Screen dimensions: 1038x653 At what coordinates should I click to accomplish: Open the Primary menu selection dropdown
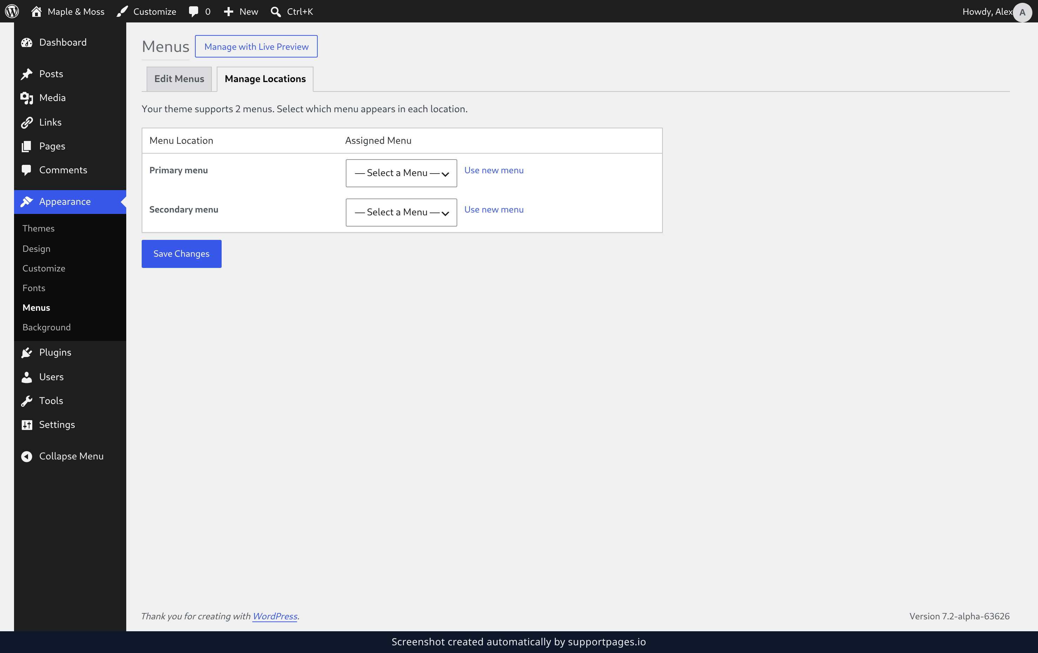(401, 173)
